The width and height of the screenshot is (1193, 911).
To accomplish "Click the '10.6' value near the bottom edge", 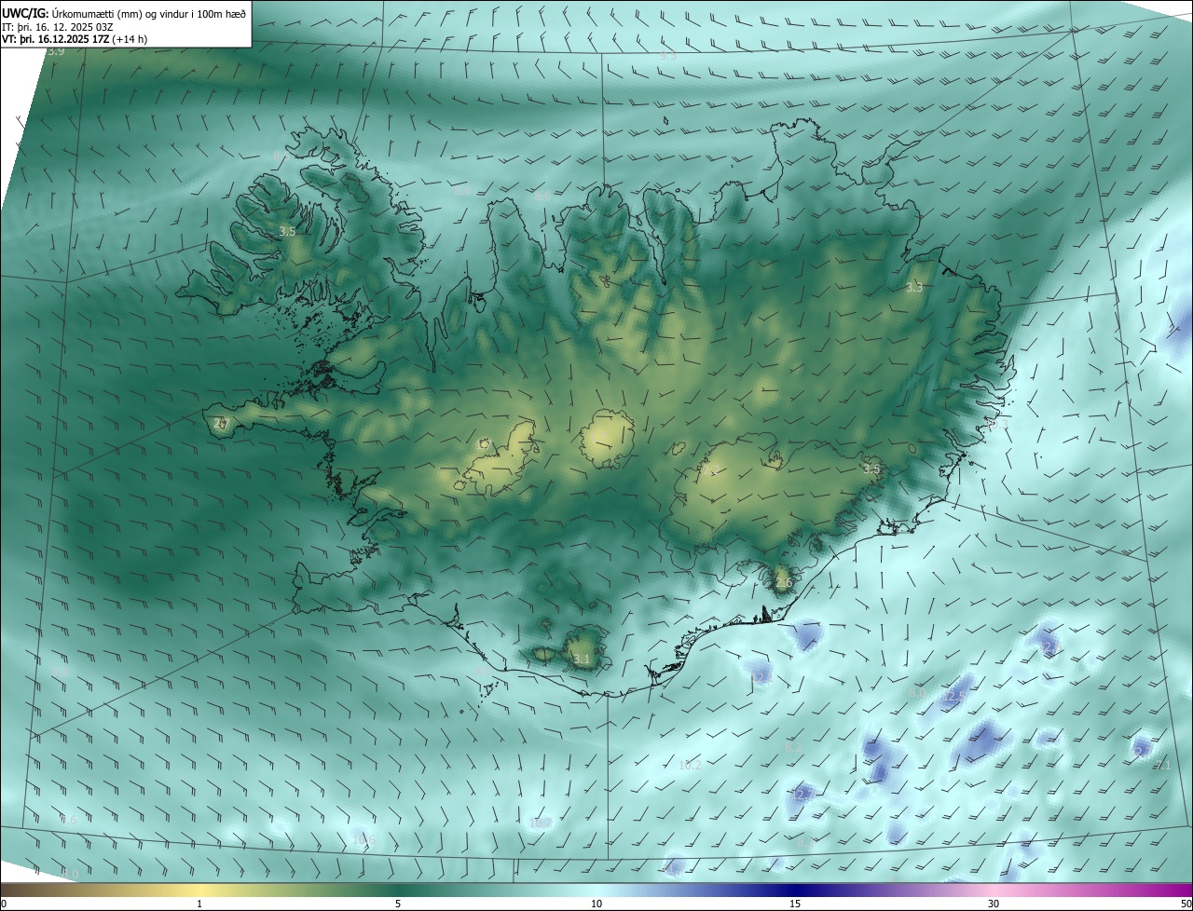I will click(x=363, y=839).
